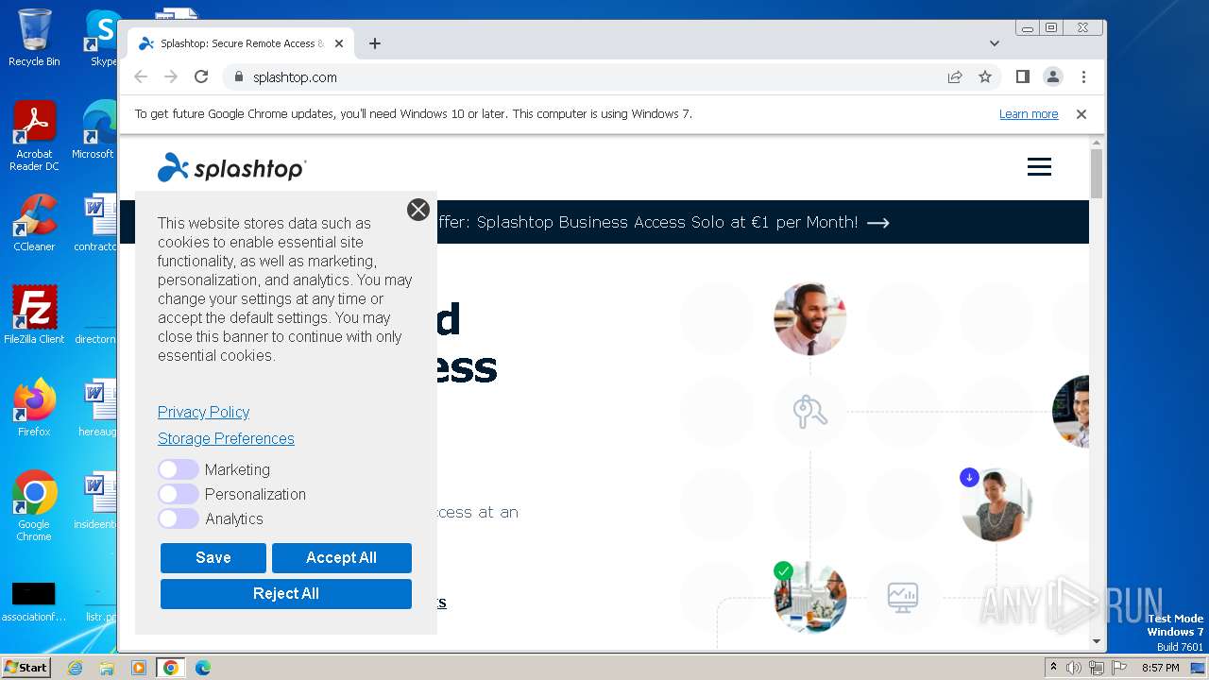This screenshot has width=1209, height=680.
Task: Open the Storage Preferences link
Action: (226, 438)
